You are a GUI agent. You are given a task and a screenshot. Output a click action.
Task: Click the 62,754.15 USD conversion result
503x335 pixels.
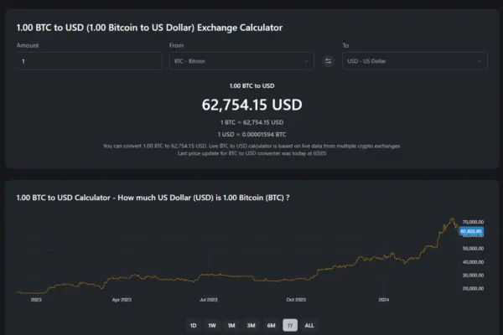coord(251,106)
